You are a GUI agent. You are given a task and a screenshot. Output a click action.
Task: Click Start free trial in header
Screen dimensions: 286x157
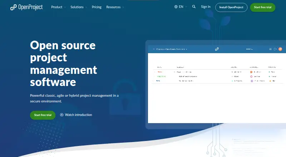pos(263,7)
